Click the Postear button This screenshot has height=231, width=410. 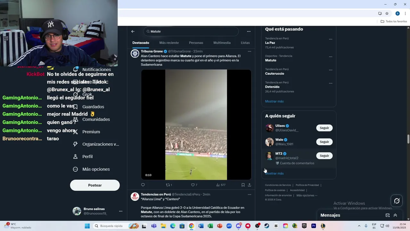click(95, 185)
